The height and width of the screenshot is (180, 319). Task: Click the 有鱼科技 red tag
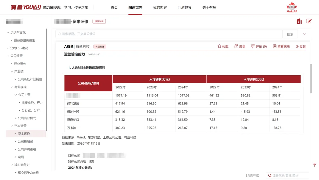(100, 46)
